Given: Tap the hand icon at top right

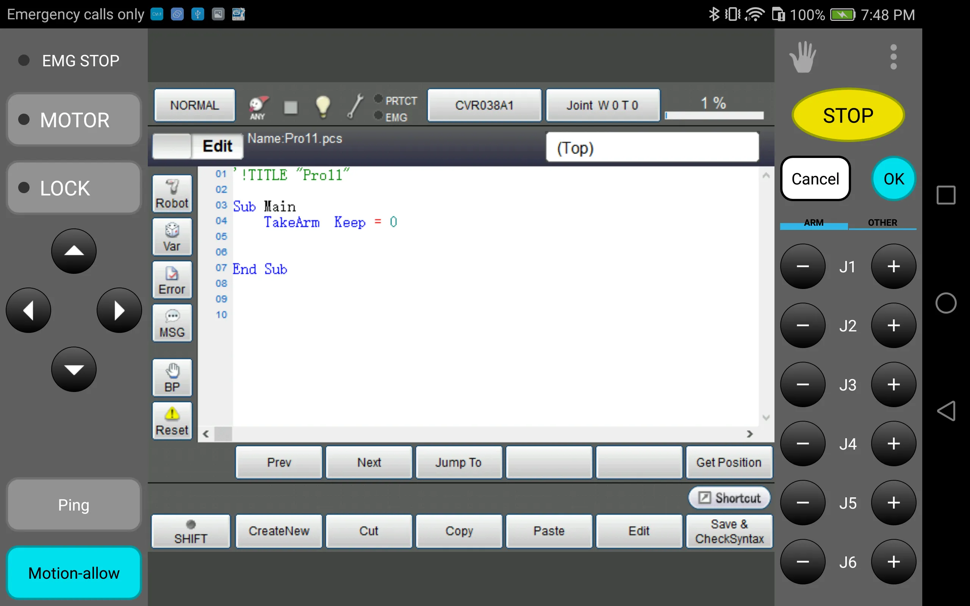Looking at the screenshot, I should point(803,57).
